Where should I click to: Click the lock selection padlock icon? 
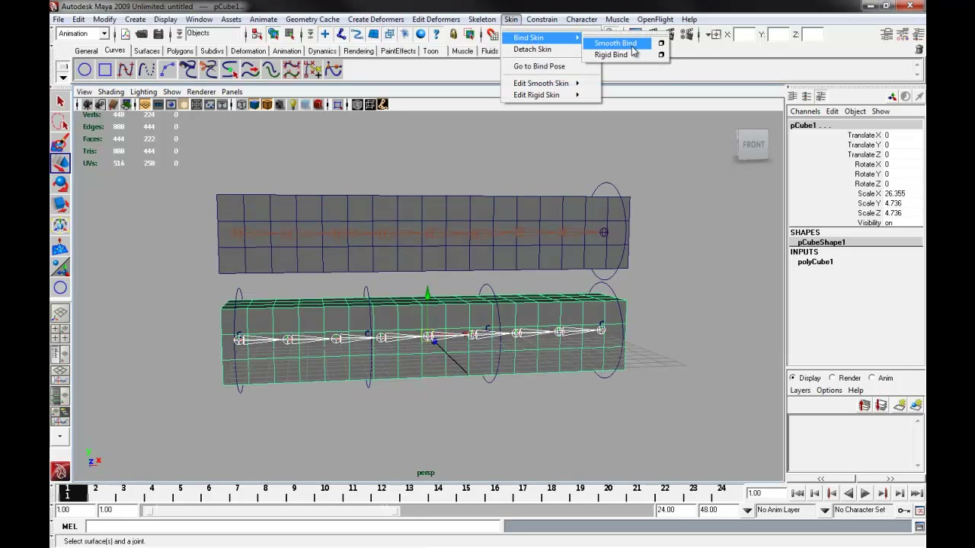tap(453, 33)
